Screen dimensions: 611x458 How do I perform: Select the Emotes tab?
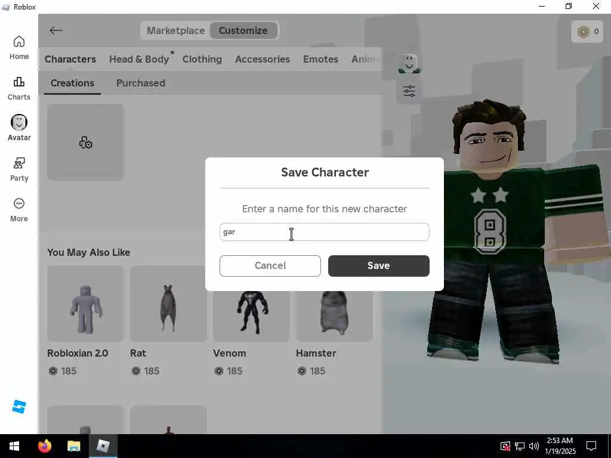click(320, 59)
